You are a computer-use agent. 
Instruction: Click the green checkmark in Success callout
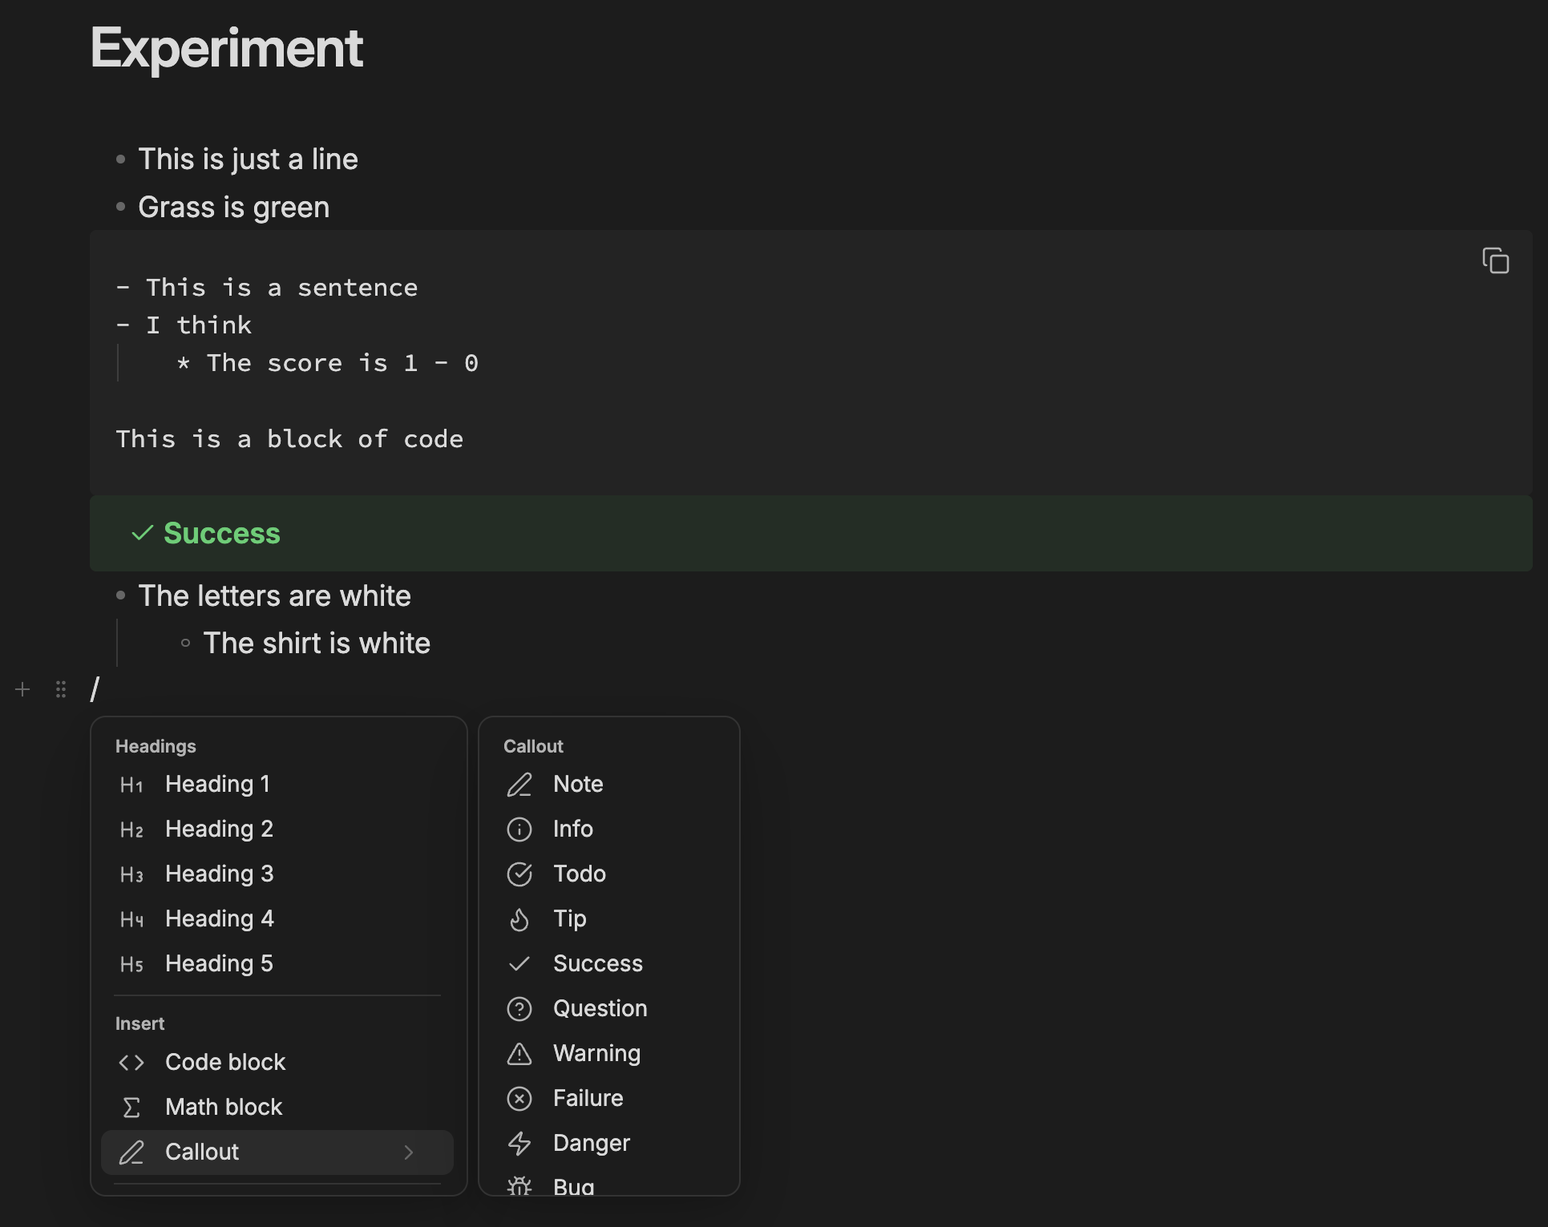[142, 533]
